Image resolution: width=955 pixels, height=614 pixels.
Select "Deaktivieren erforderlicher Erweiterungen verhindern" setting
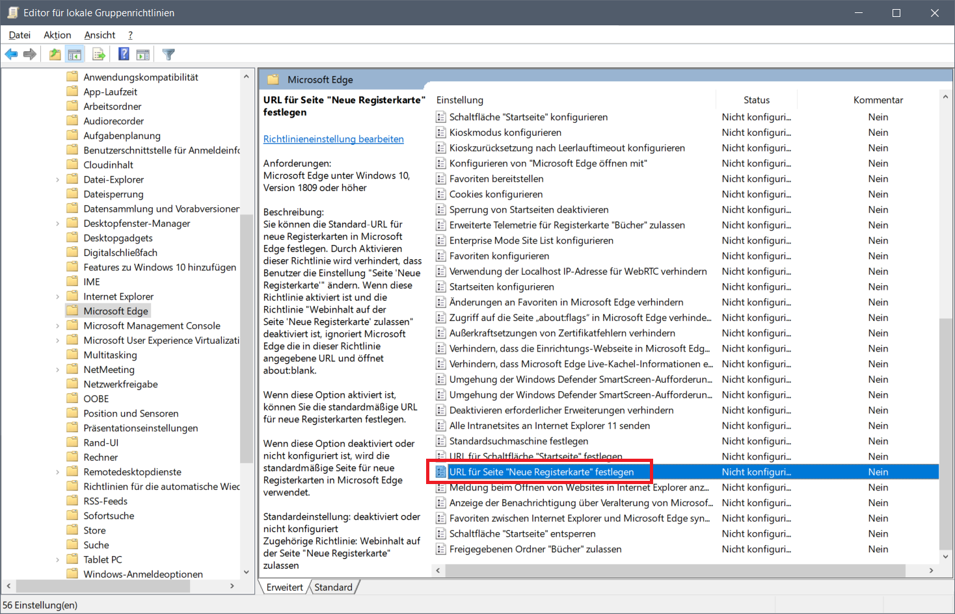click(561, 410)
